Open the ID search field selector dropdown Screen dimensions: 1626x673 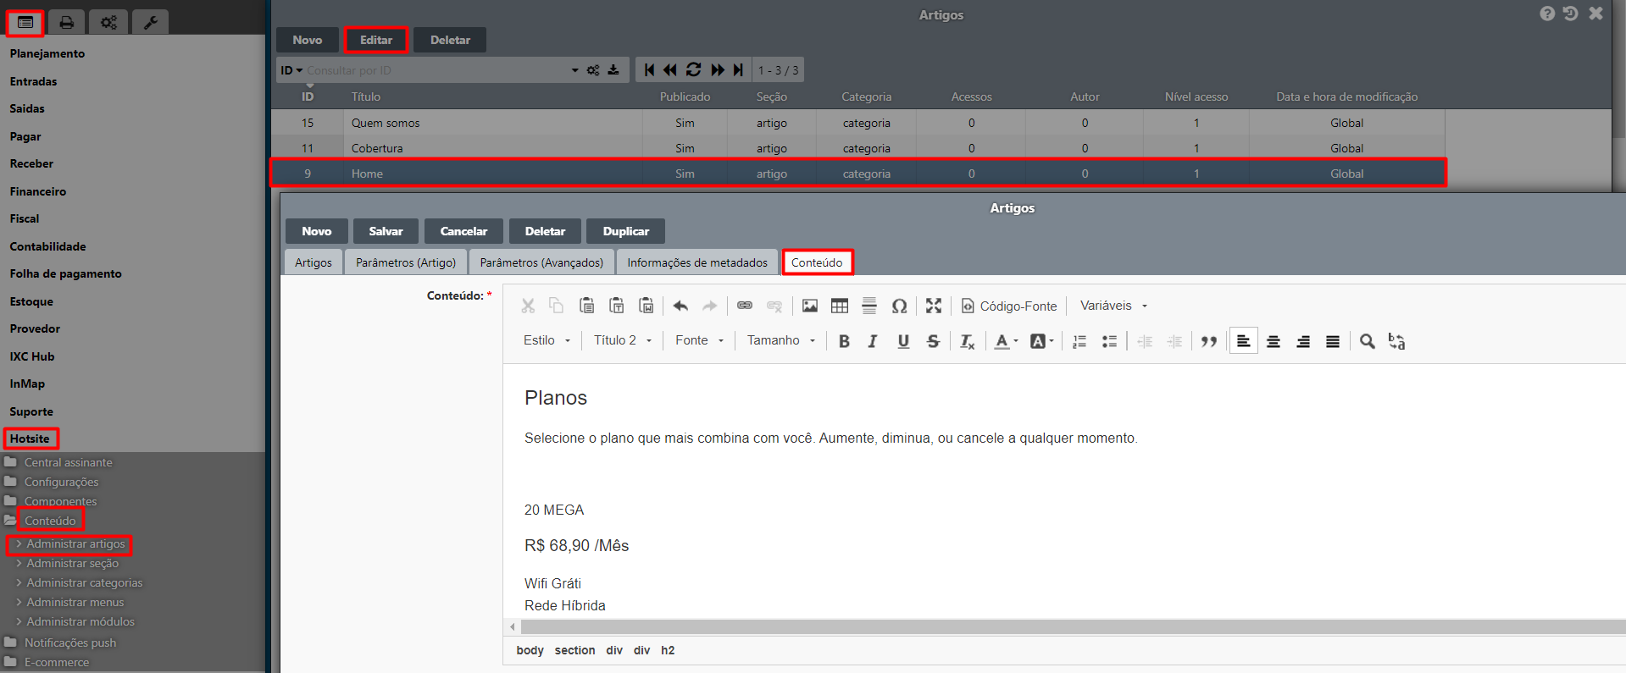click(x=291, y=70)
